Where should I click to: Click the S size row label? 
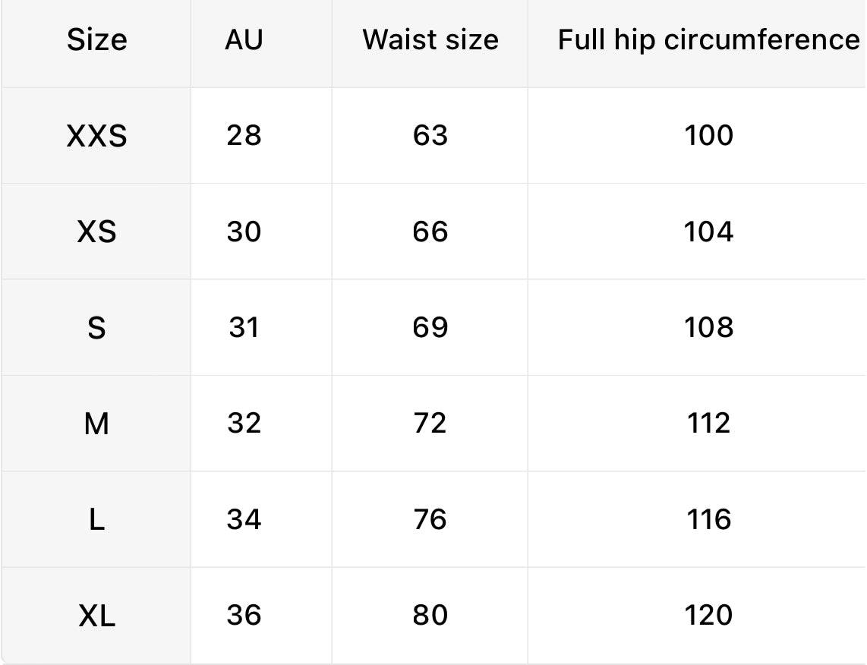pyautogui.click(x=96, y=328)
